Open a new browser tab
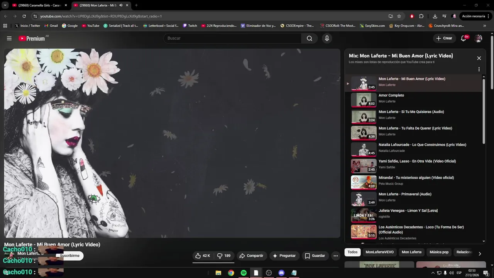The height and width of the screenshot is (278, 494). click(136, 5)
